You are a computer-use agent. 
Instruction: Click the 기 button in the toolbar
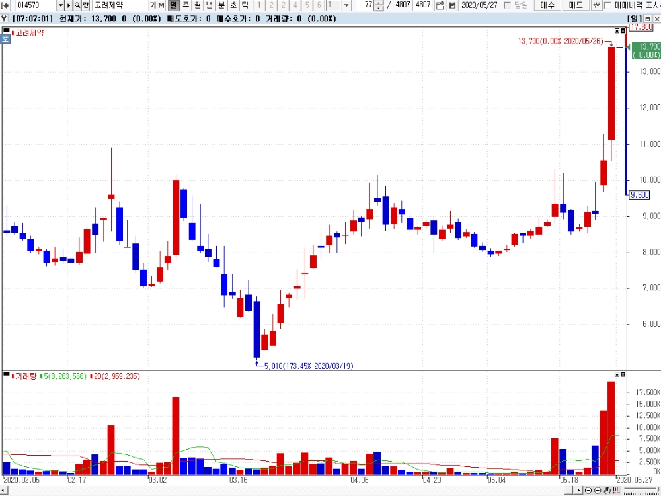(153, 5)
